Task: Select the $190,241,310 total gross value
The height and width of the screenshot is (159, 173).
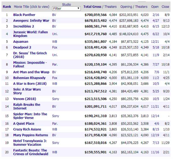Action: (x=95, y=116)
